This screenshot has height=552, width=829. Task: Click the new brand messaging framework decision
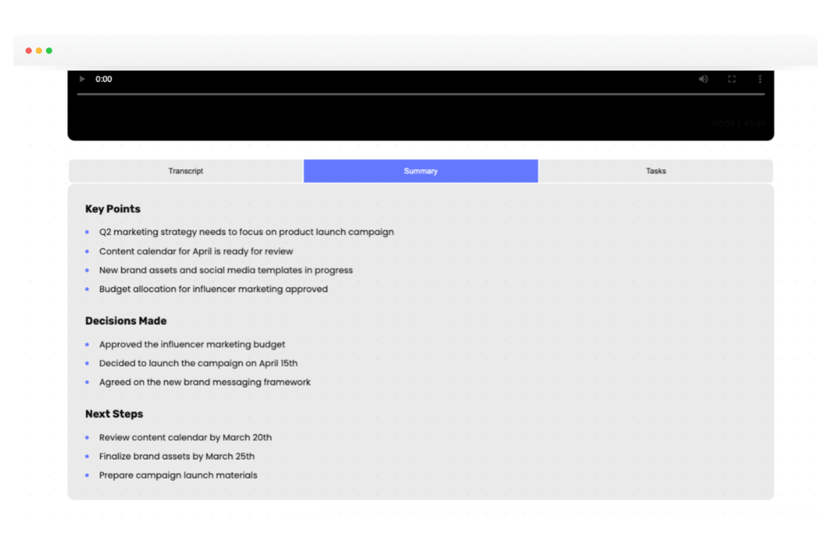click(x=205, y=382)
